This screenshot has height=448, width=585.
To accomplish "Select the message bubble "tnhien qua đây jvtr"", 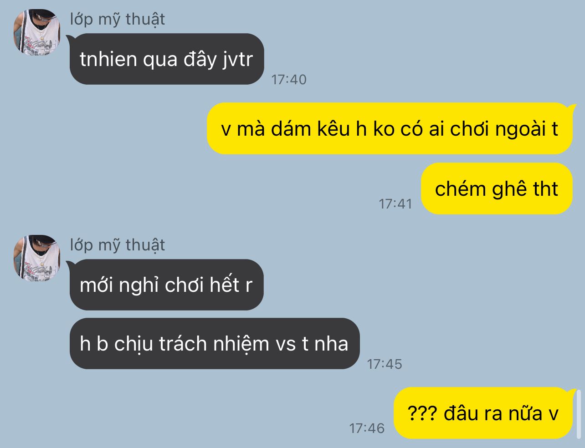I will click(167, 59).
